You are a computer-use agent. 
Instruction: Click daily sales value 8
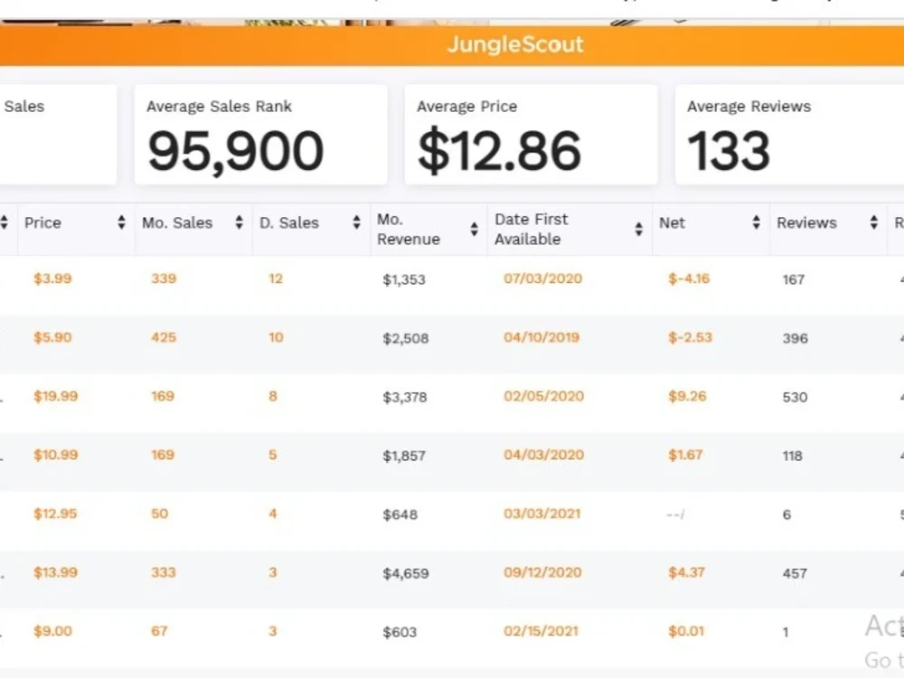(x=273, y=396)
